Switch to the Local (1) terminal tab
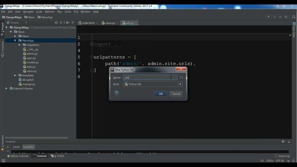The height and width of the screenshot is (167, 297). 28,147
